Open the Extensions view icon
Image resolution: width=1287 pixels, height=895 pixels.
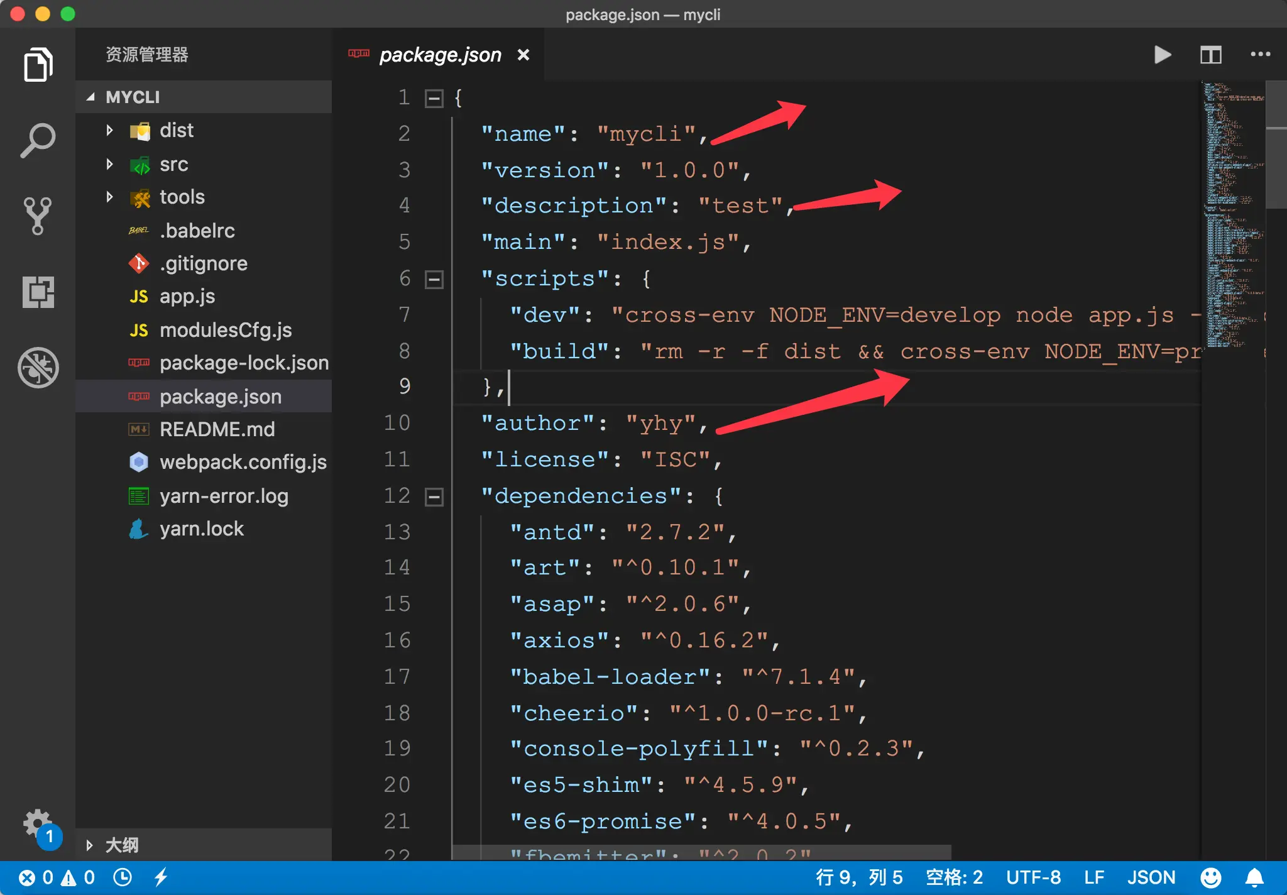click(38, 292)
